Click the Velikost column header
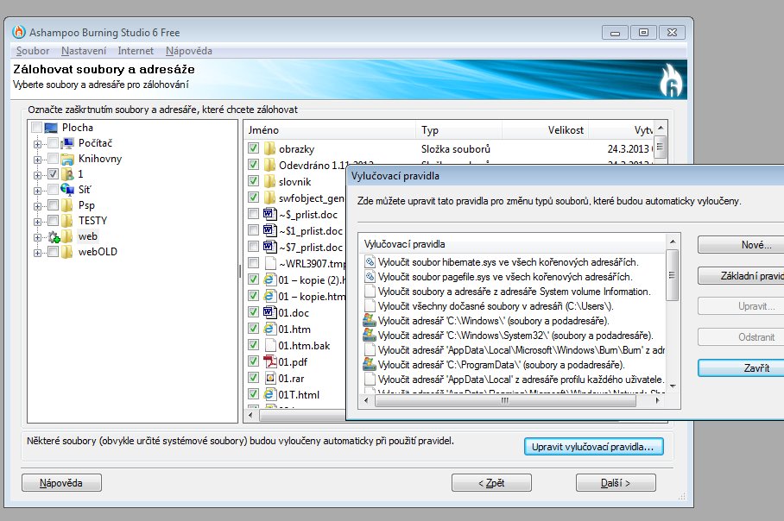 pos(545,130)
